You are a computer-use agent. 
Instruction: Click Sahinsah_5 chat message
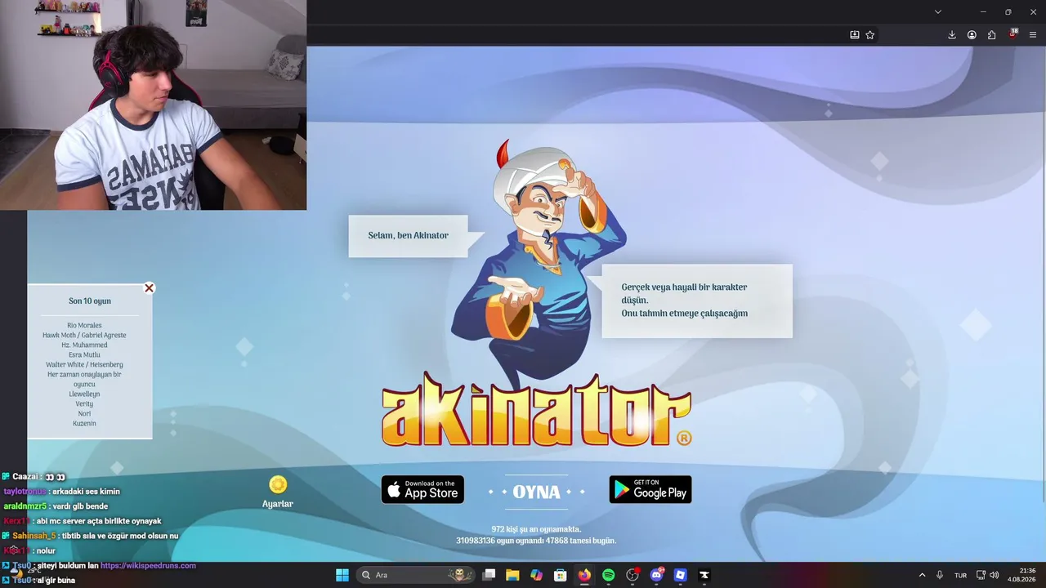(90, 536)
